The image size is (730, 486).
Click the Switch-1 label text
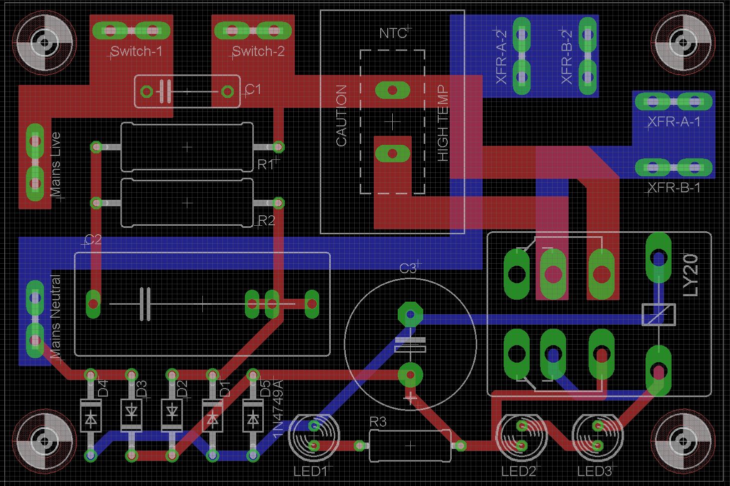click(x=136, y=51)
